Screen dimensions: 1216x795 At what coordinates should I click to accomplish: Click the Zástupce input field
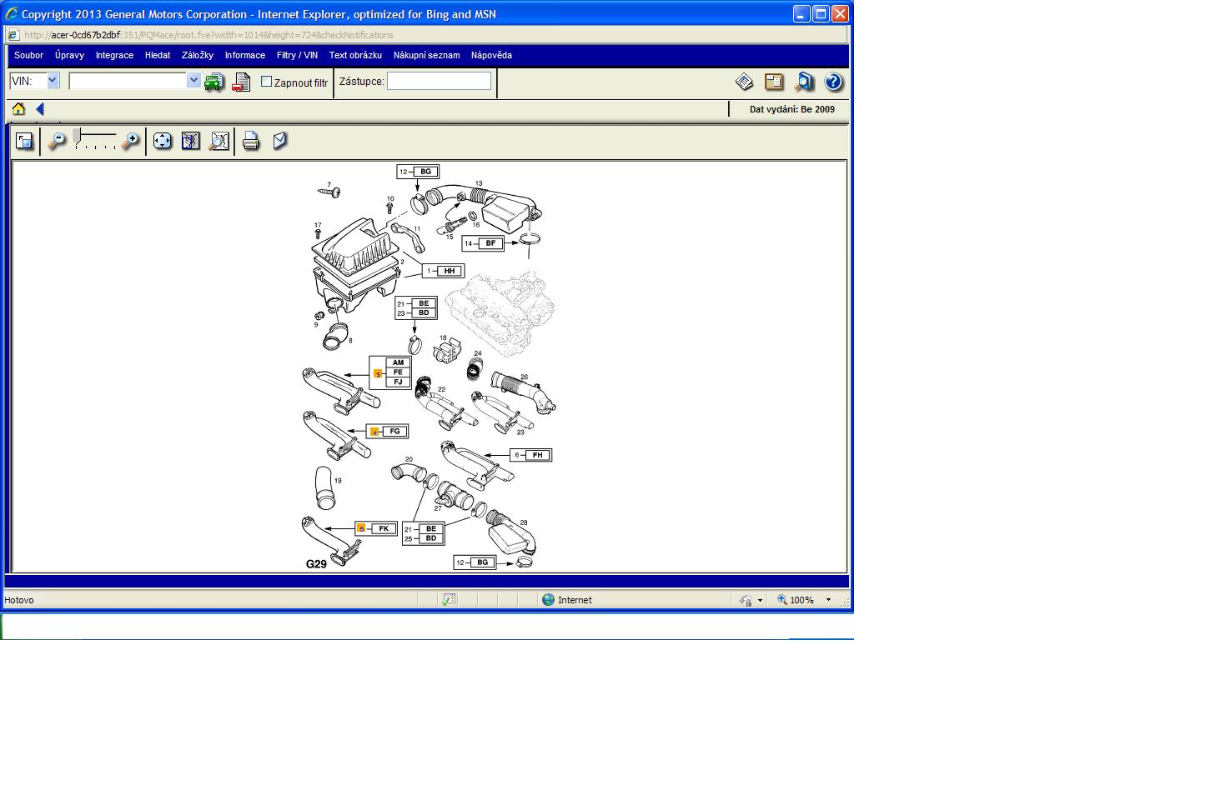(439, 81)
